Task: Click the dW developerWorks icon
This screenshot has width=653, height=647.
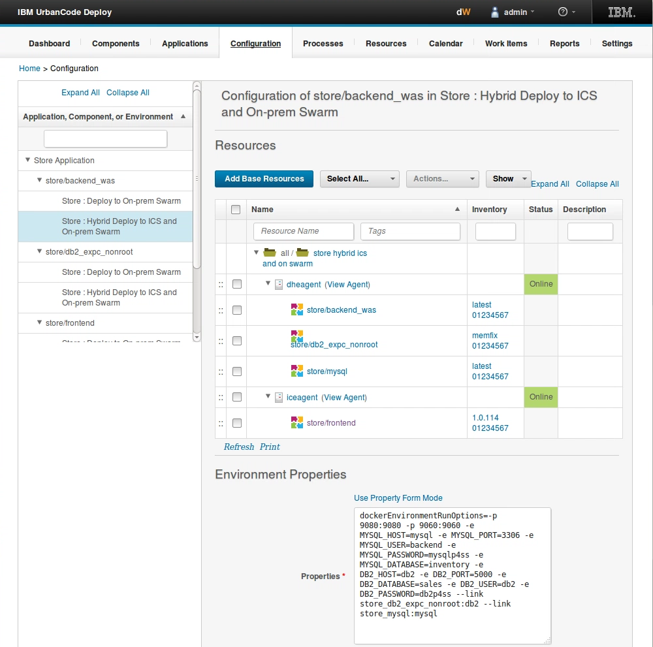Action: [463, 12]
